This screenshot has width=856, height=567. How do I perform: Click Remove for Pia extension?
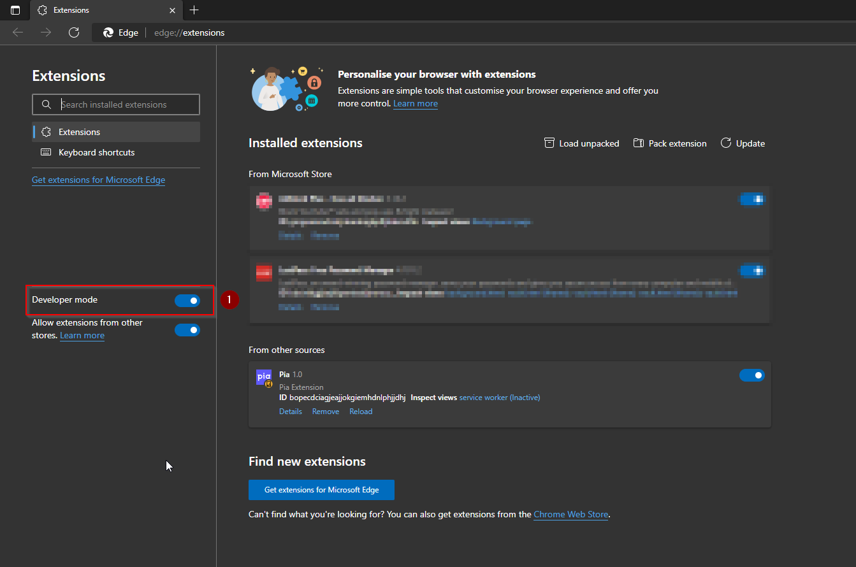pos(326,412)
